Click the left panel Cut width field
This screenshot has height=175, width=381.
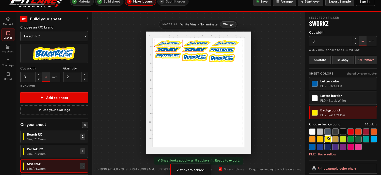[28, 77]
